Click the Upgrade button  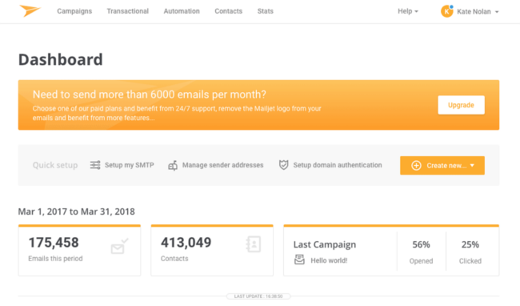461,105
